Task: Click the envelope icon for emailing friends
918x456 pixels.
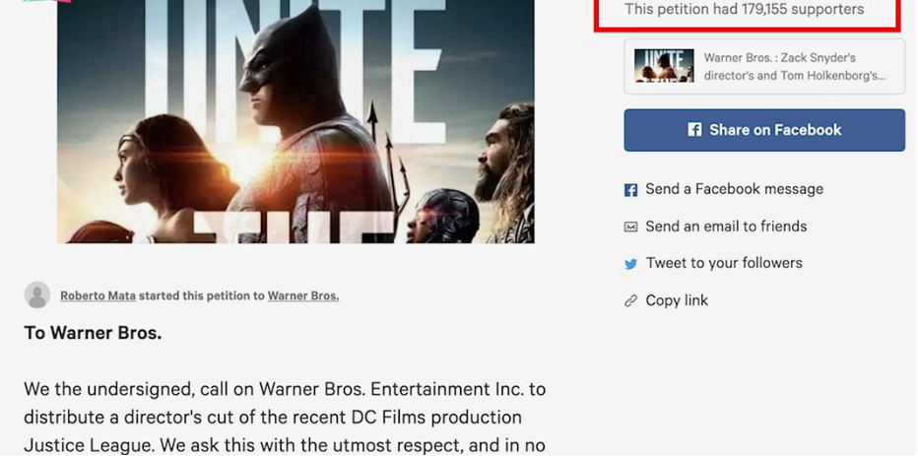Action: 630,227
